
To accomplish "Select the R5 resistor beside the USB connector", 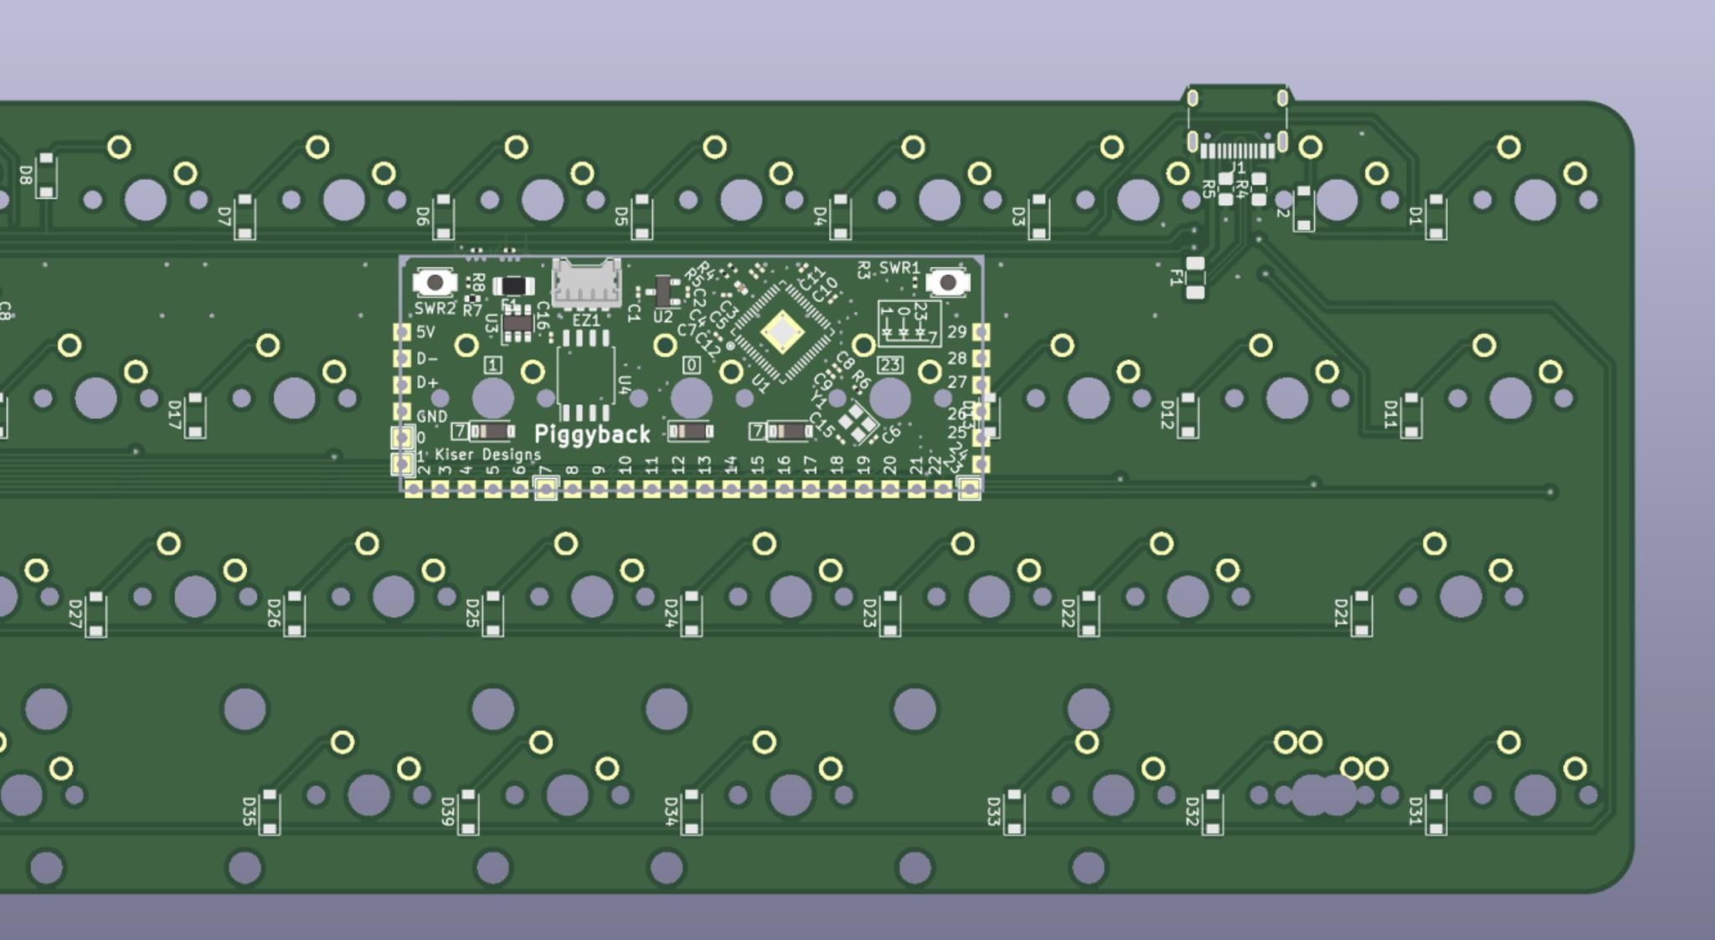I will (x=1226, y=189).
